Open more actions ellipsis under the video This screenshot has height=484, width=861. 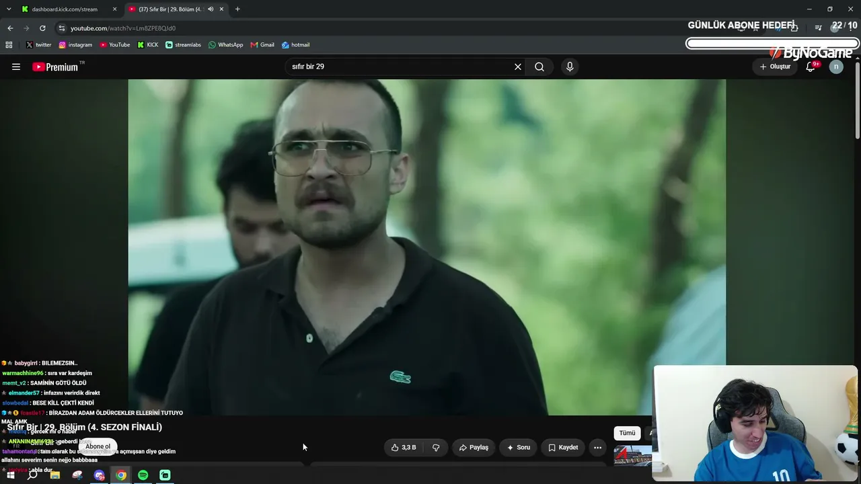tap(597, 447)
